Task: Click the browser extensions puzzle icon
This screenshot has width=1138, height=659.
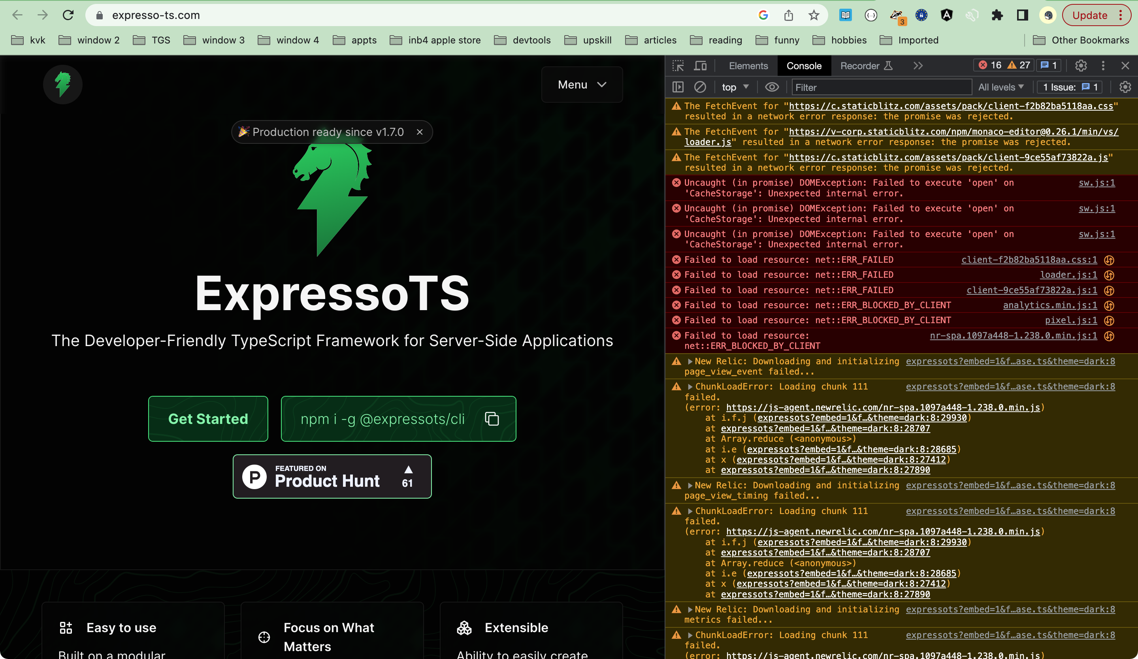Action: click(998, 15)
